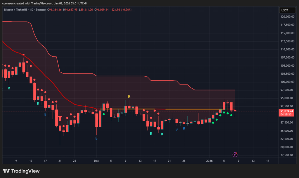This screenshot has height=178, width=299.
Task: Click the red downward triangle marker
Action: point(60,118)
